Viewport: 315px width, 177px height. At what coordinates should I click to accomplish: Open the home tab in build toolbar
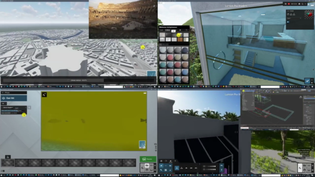(x=161, y=161)
